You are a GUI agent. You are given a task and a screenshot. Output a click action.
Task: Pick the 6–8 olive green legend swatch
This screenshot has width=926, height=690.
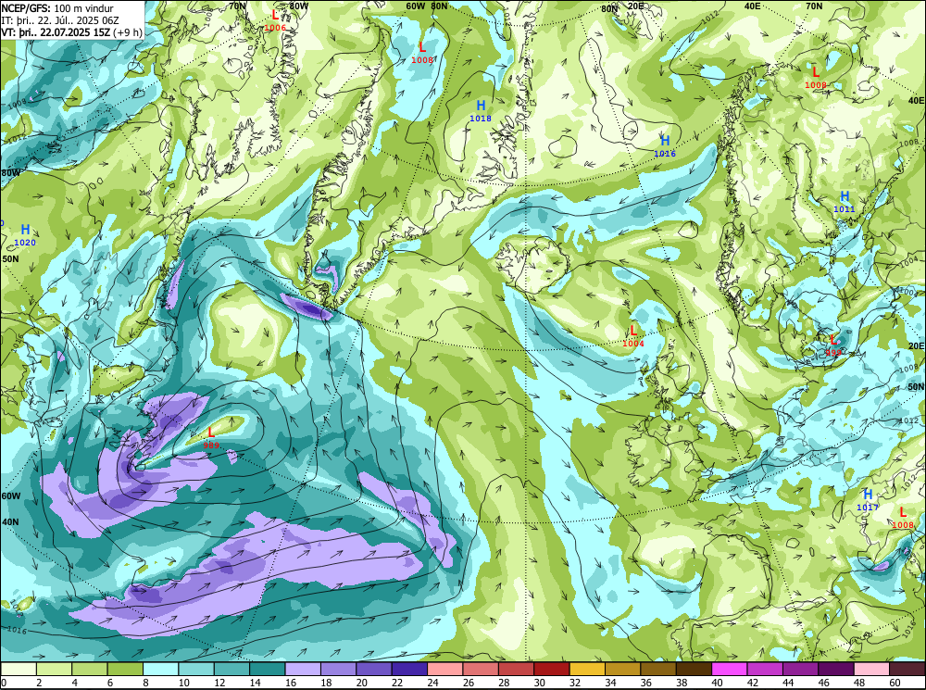click(x=125, y=669)
